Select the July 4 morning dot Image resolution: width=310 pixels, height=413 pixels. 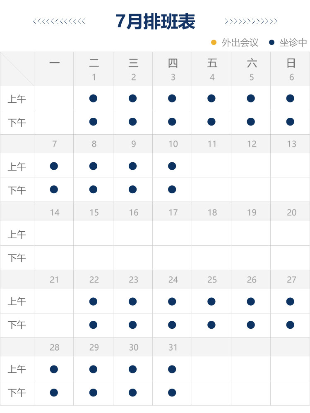211,98
